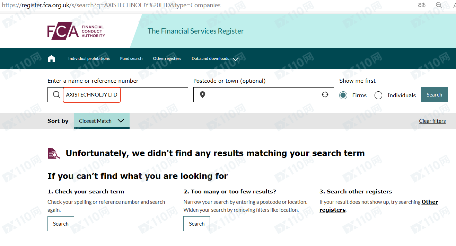Open Individual prohibitions page
This screenshot has height=246, width=456.
(x=89, y=58)
